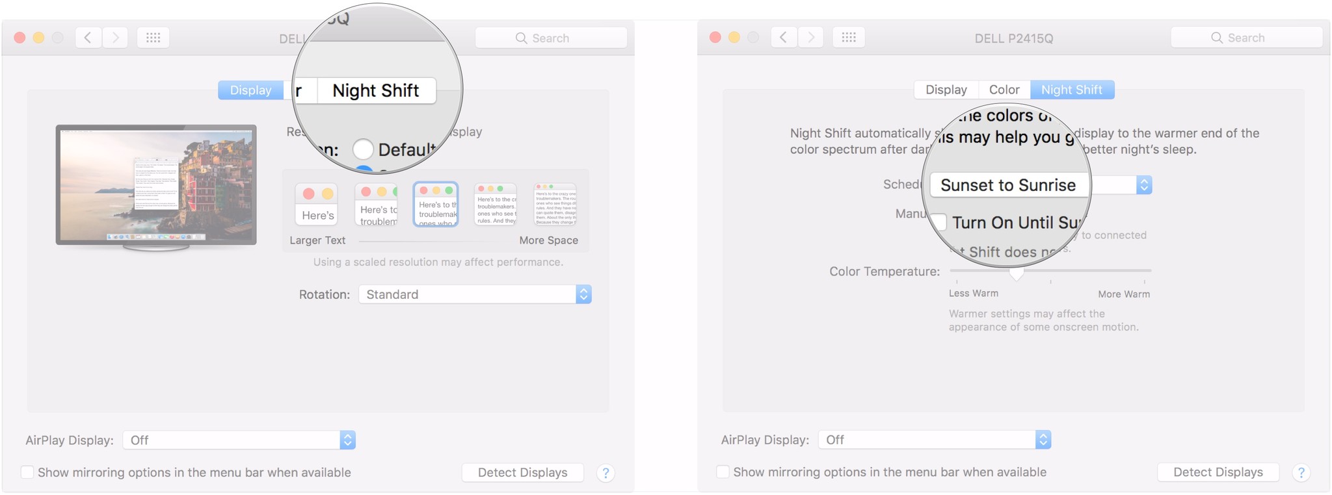Minimize the right Night Shift window
The width and height of the screenshot is (1332, 495).
[x=734, y=38]
